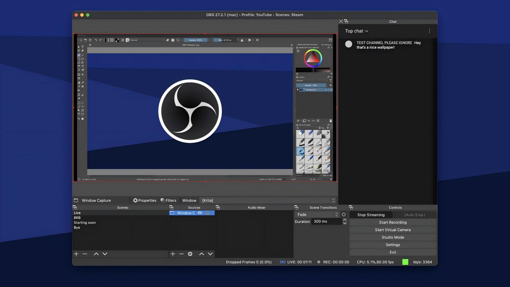510x287 pixels.
Task: Click the live broadcast icon in the status bar
Action: click(x=282, y=262)
